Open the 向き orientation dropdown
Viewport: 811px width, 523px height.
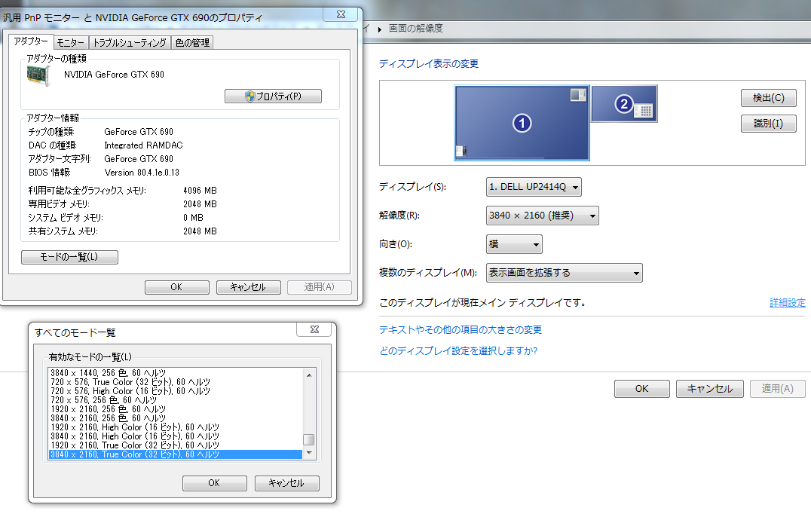click(514, 244)
